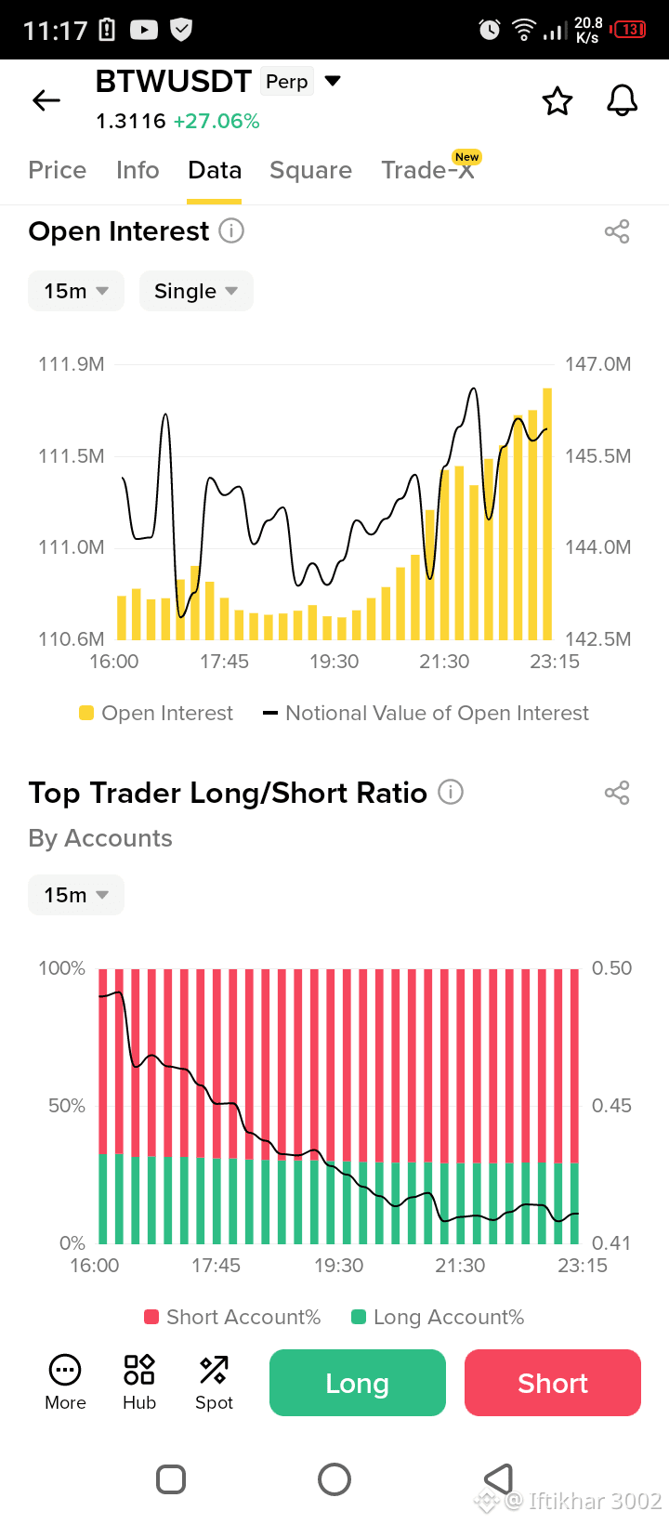Share the Open Interest chart
The height and width of the screenshot is (1524, 669).
pos(617,231)
